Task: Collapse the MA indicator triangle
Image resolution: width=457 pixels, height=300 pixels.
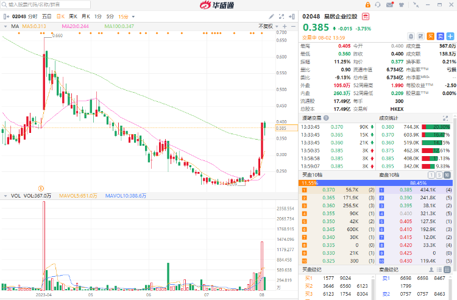Action: (5, 27)
